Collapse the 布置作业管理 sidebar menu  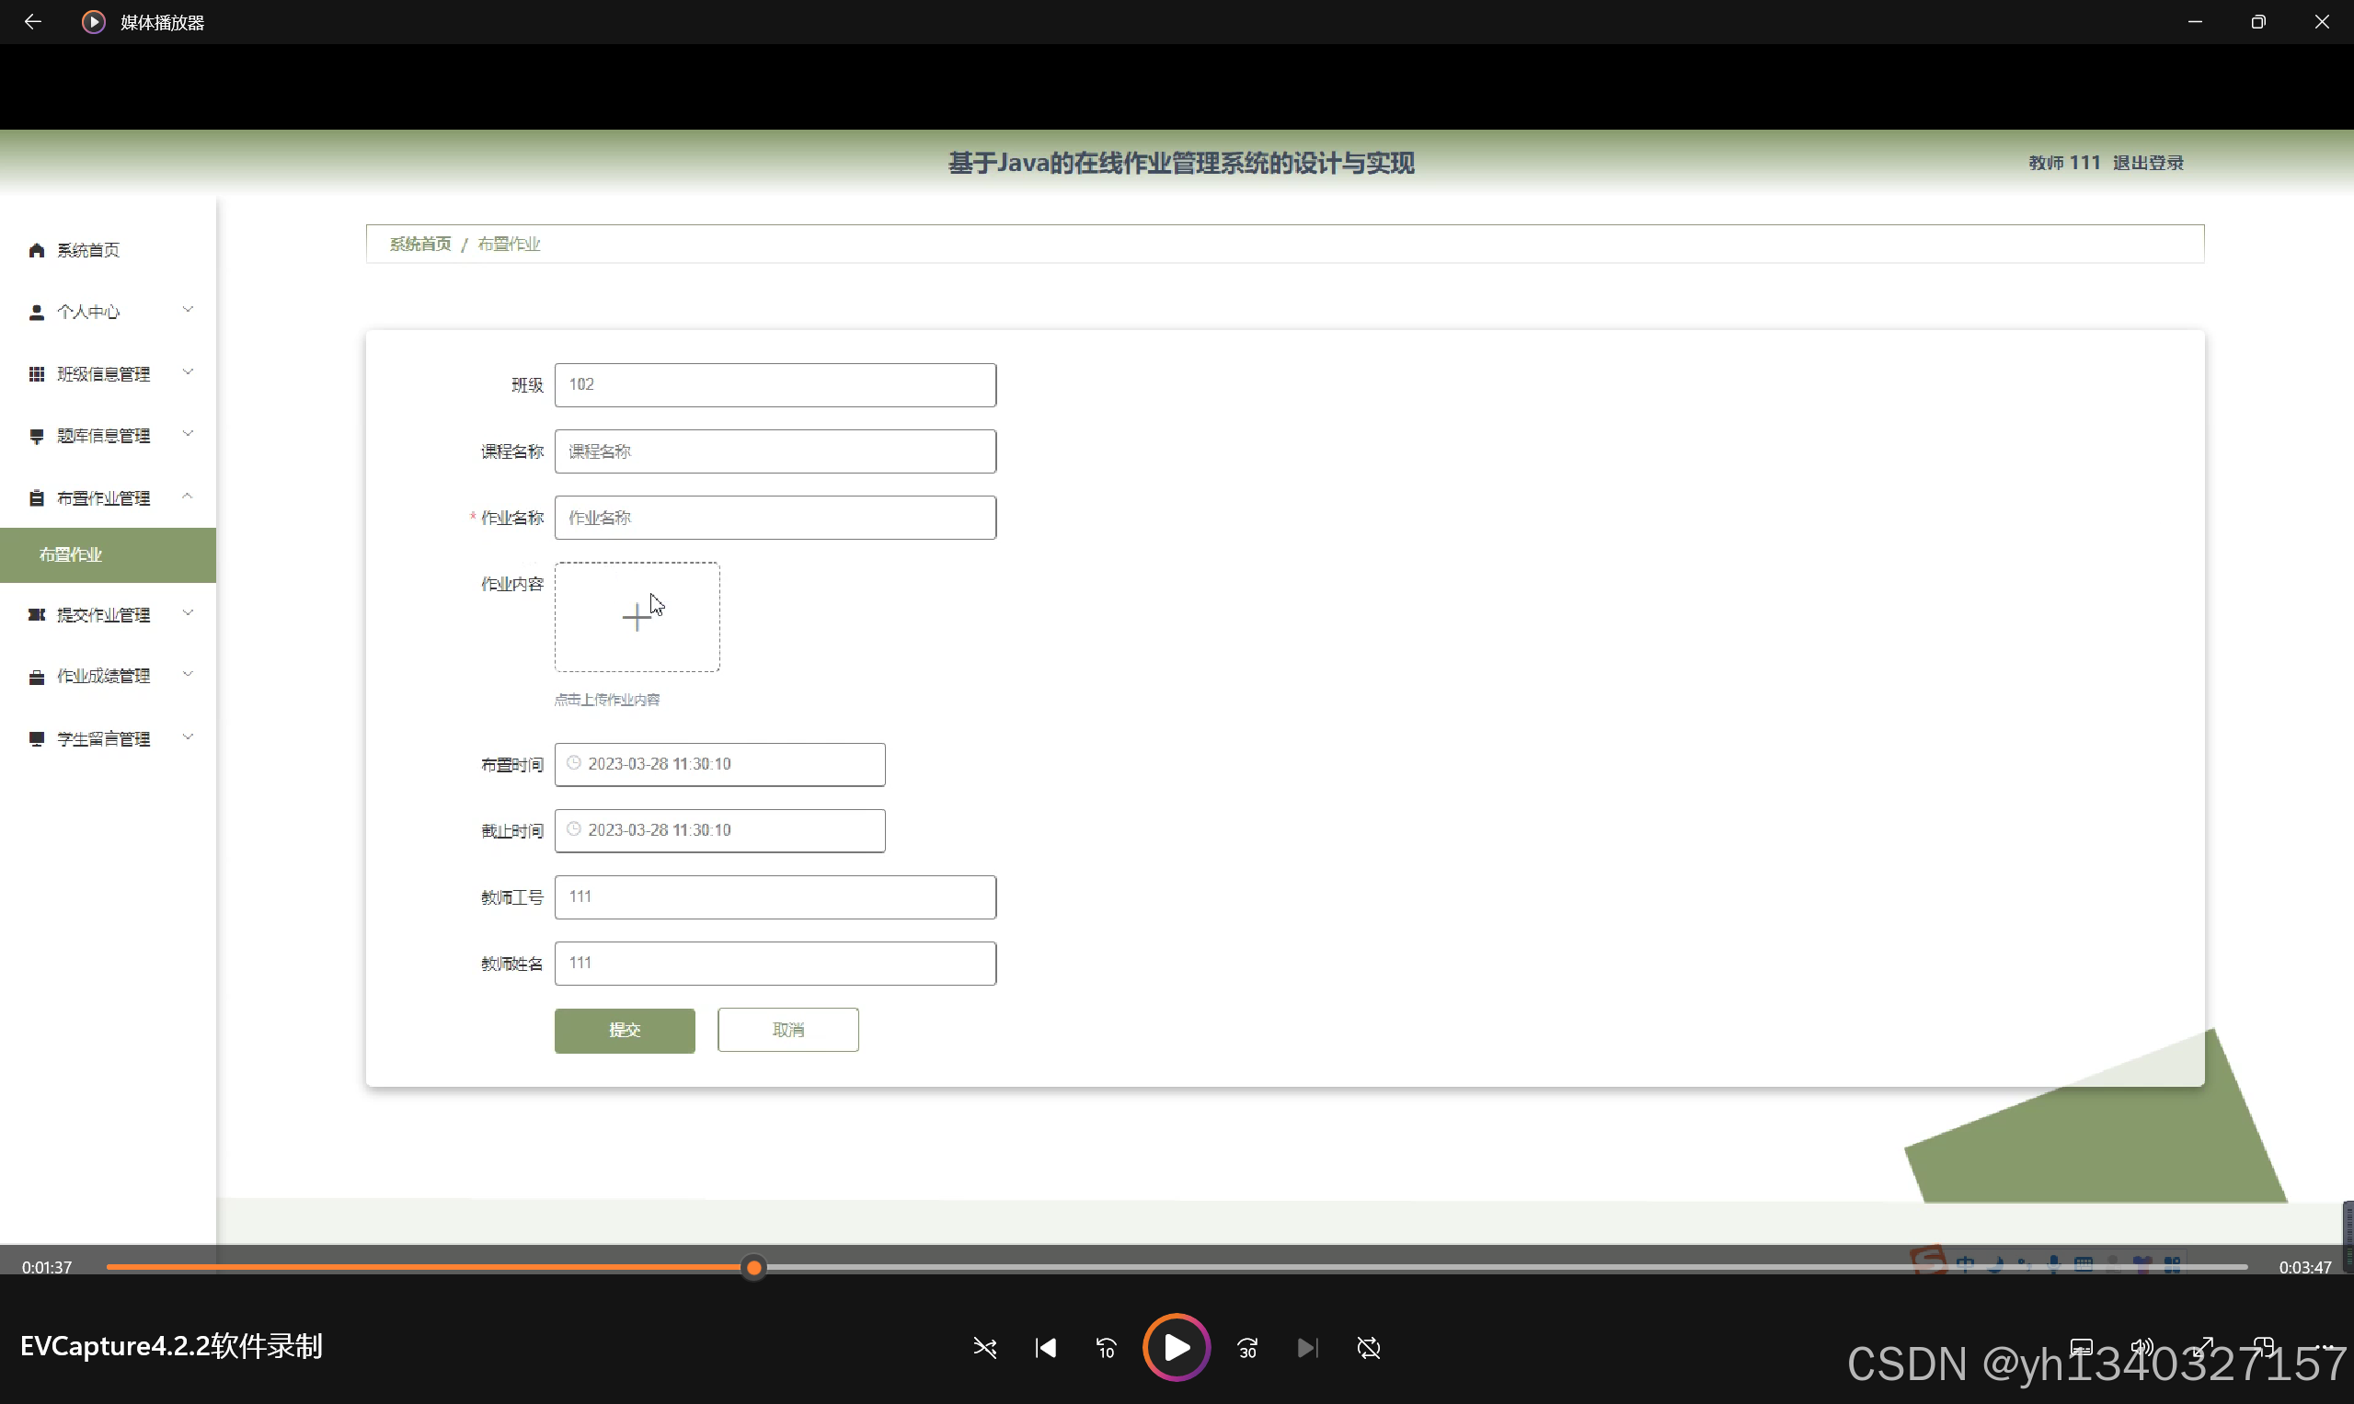pos(109,497)
